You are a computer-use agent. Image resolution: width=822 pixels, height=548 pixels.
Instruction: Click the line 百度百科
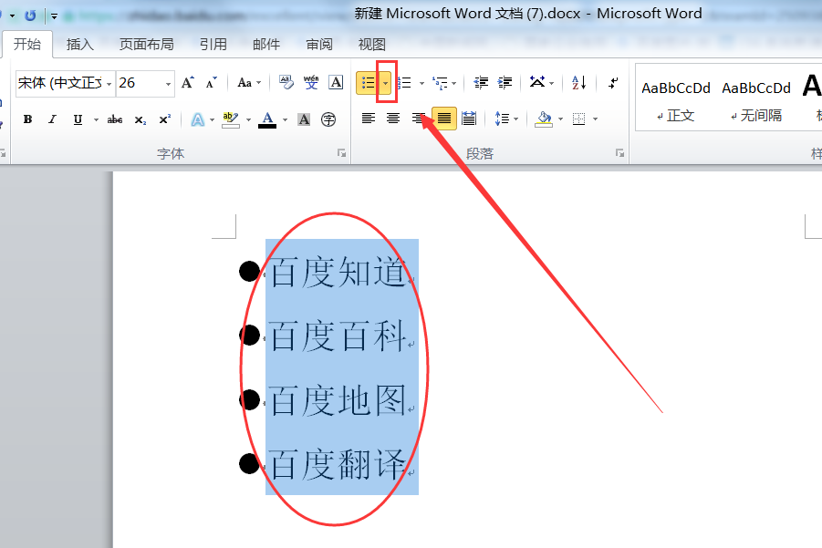pyautogui.click(x=338, y=336)
